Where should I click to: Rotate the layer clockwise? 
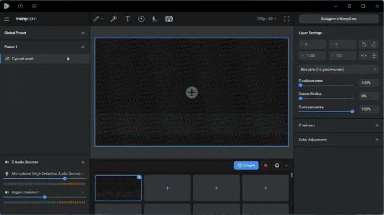click(x=374, y=44)
